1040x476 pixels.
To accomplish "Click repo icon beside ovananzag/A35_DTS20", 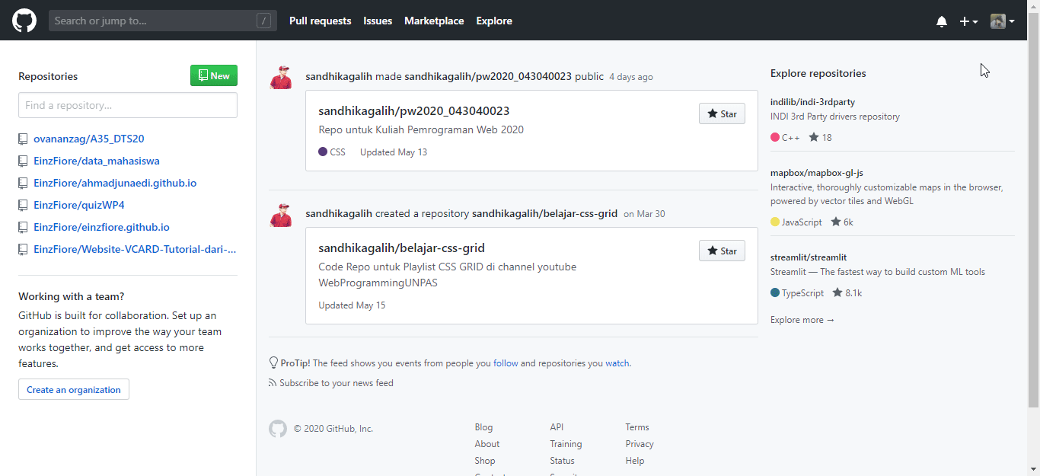I will [23, 139].
